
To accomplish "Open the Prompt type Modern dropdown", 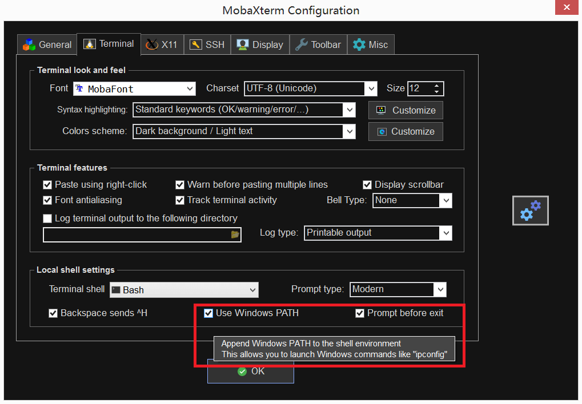I will (x=398, y=289).
